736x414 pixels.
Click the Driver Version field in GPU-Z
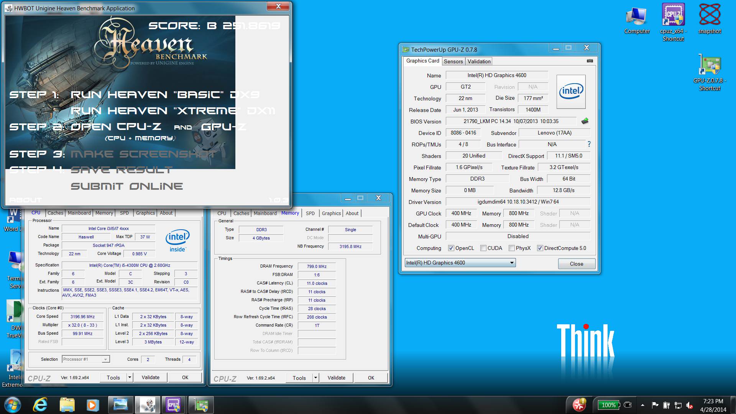coord(518,202)
